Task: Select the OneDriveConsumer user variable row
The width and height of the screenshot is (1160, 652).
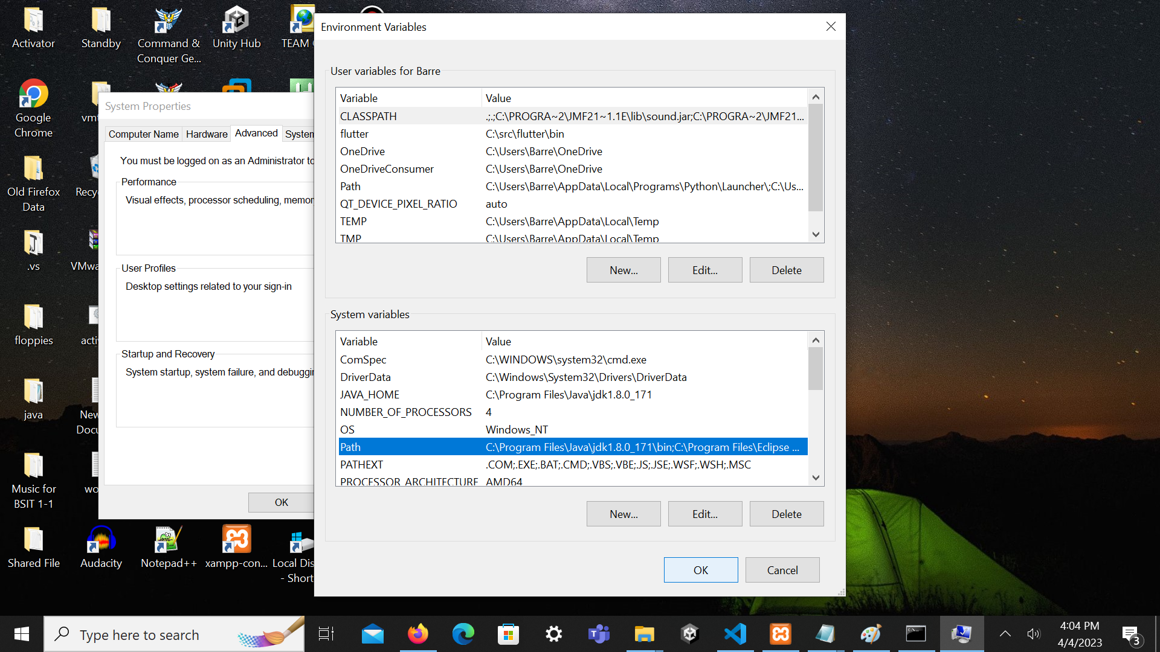Action: (572, 168)
